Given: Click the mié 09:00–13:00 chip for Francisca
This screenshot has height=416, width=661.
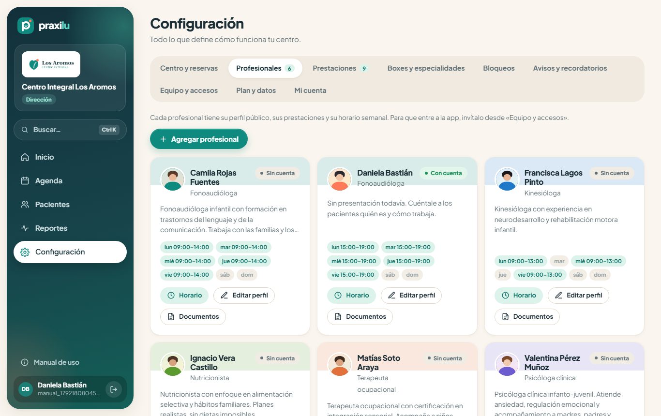Looking at the screenshot, I should [x=599, y=261].
